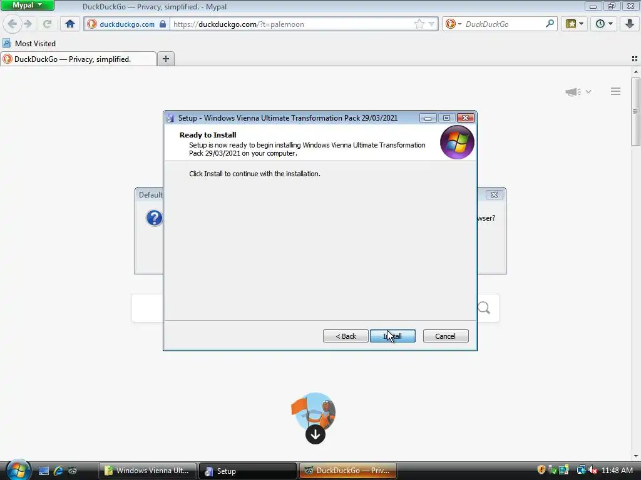Click the DuckDuckGo page search magnifier
This screenshot has height=480, width=641.
(x=484, y=307)
